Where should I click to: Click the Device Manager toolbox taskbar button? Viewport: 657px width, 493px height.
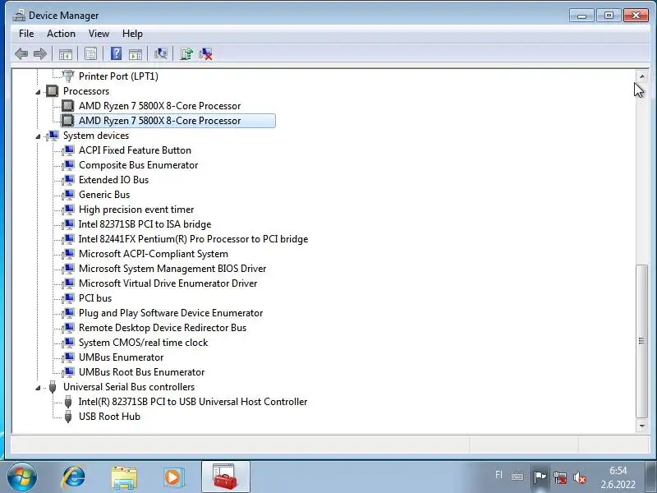(x=225, y=477)
